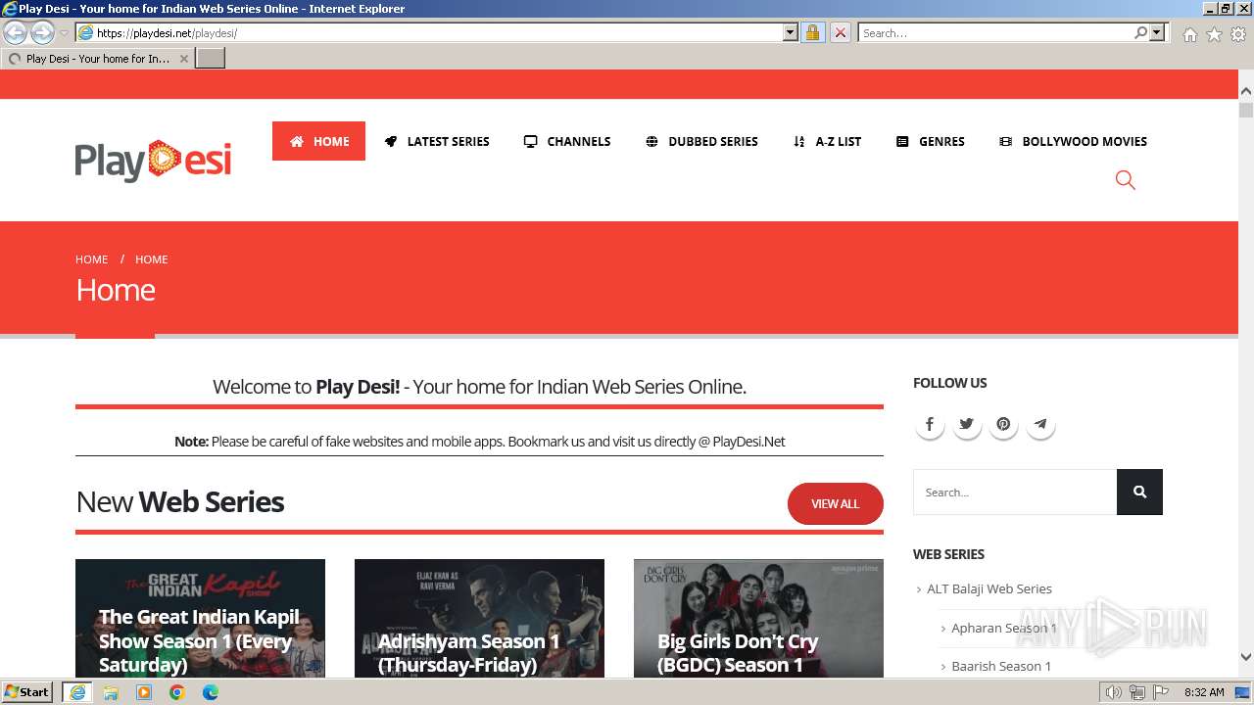Open recent pages dropdown arrow
This screenshot has height=705, width=1254.
pyautogui.click(x=64, y=32)
